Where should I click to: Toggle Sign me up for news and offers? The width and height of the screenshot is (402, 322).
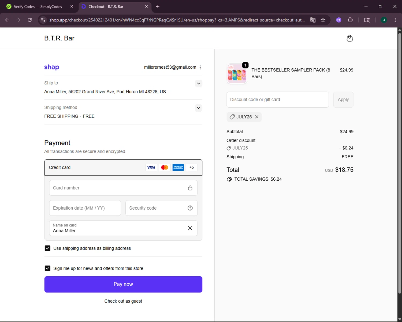click(x=47, y=268)
